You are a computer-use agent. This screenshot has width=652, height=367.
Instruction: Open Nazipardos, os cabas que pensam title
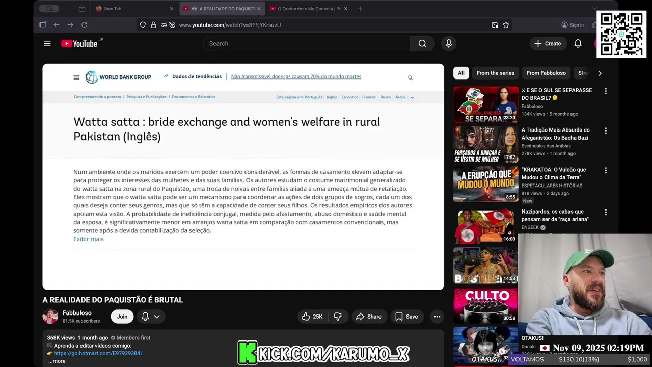click(555, 215)
